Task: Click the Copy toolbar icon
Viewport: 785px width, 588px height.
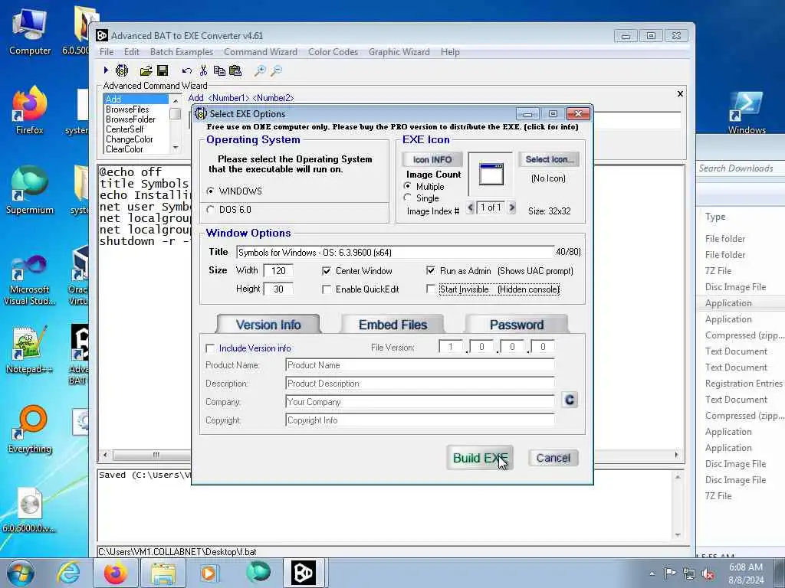Action: pos(219,70)
